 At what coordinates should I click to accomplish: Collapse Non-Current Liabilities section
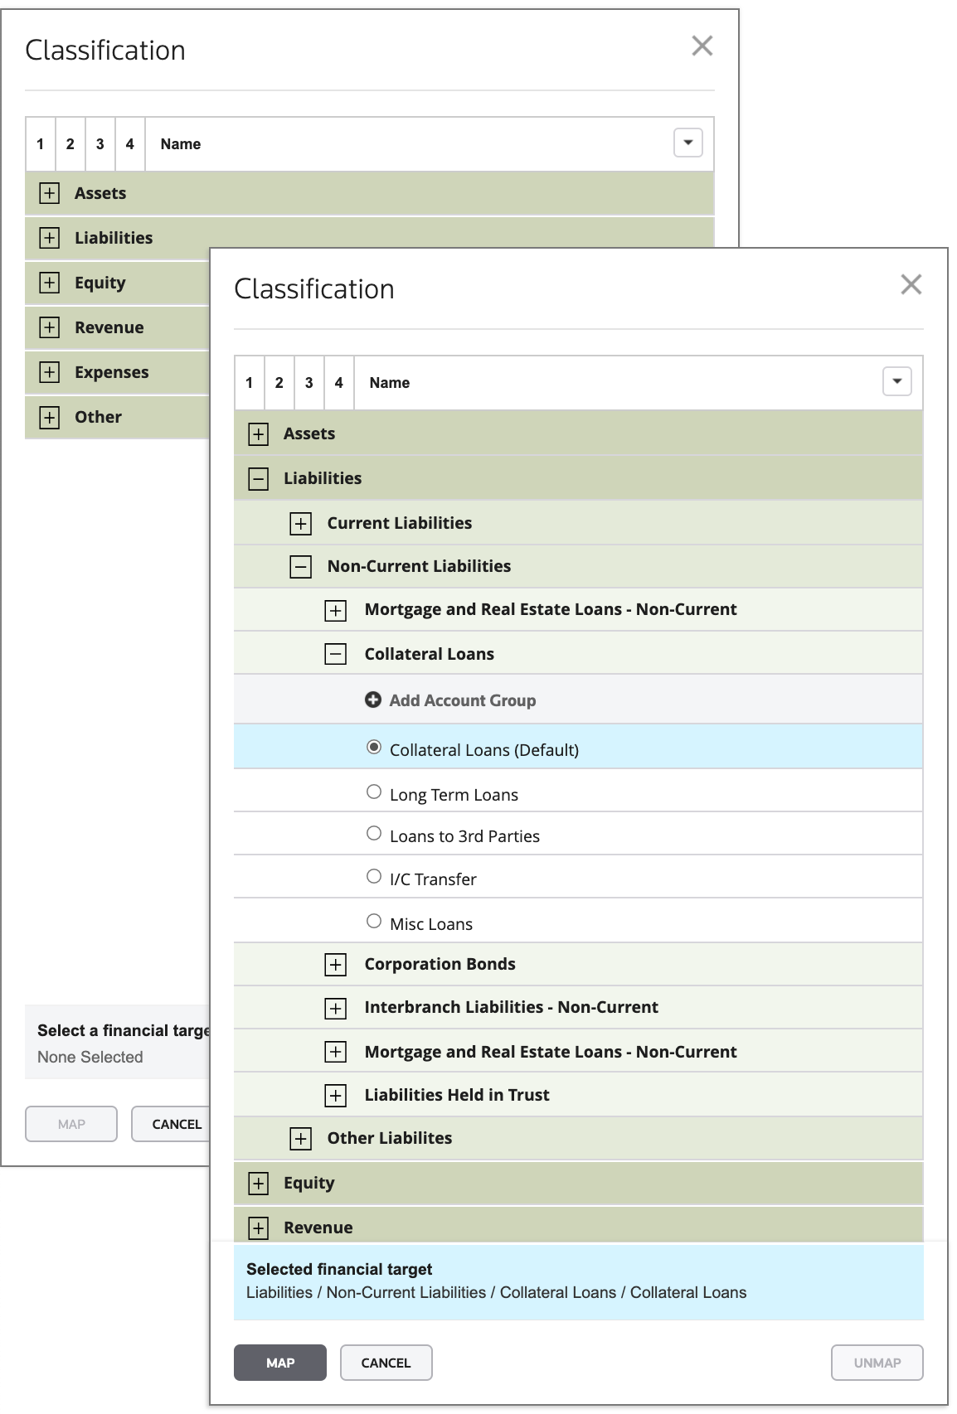[x=300, y=567]
